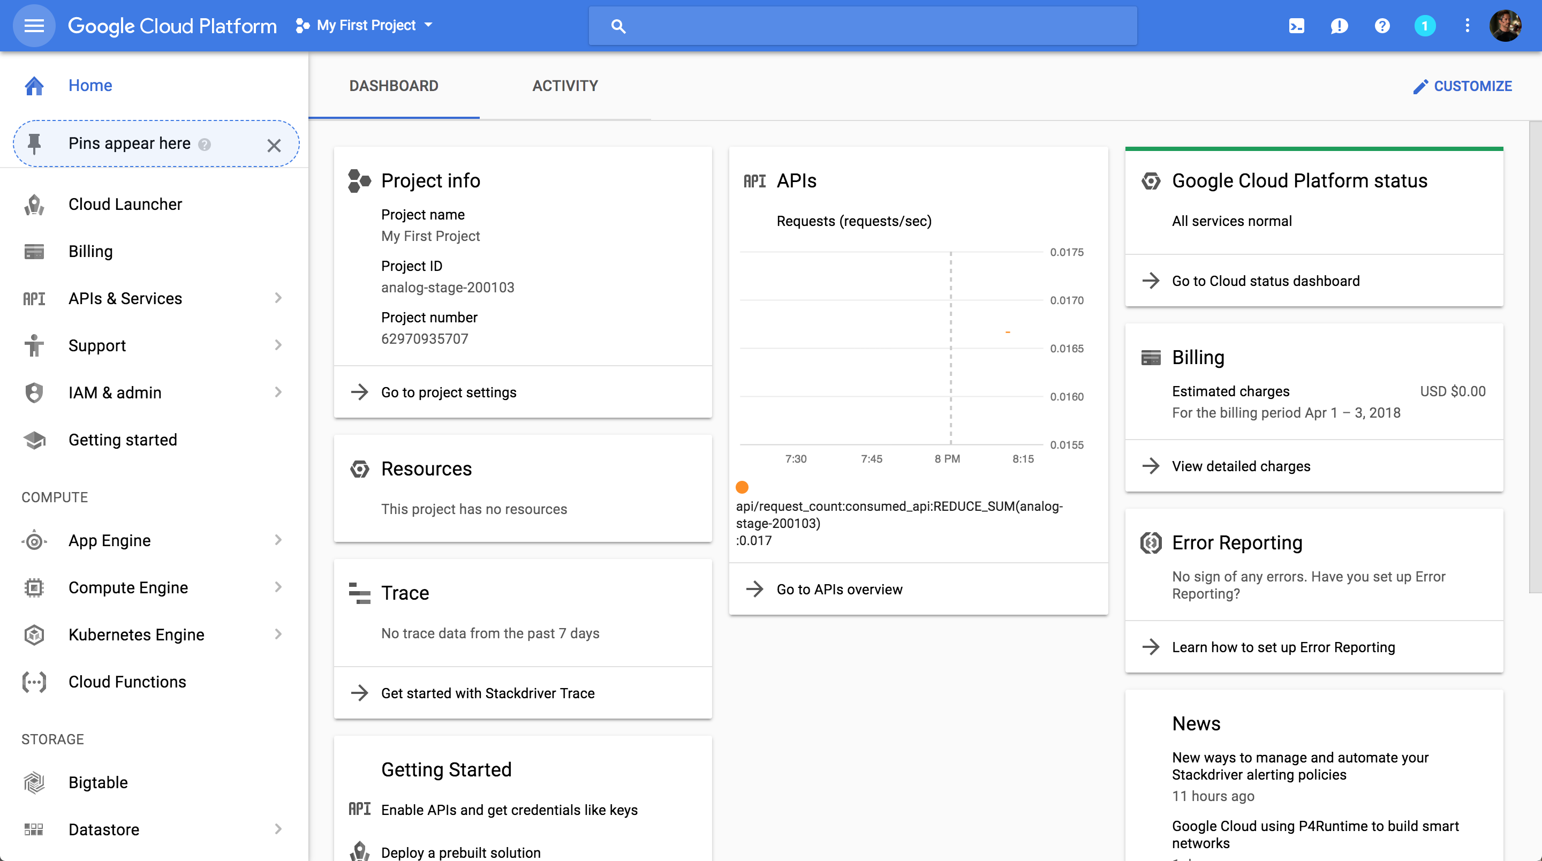The width and height of the screenshot is (1542, 861).
Task: Expand the Kubernetes Engine submenu
Action: 278,634
